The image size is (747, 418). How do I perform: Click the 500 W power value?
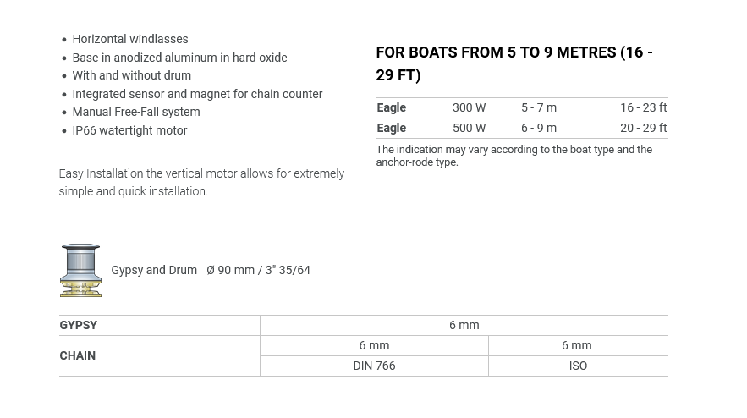(469, 128)
